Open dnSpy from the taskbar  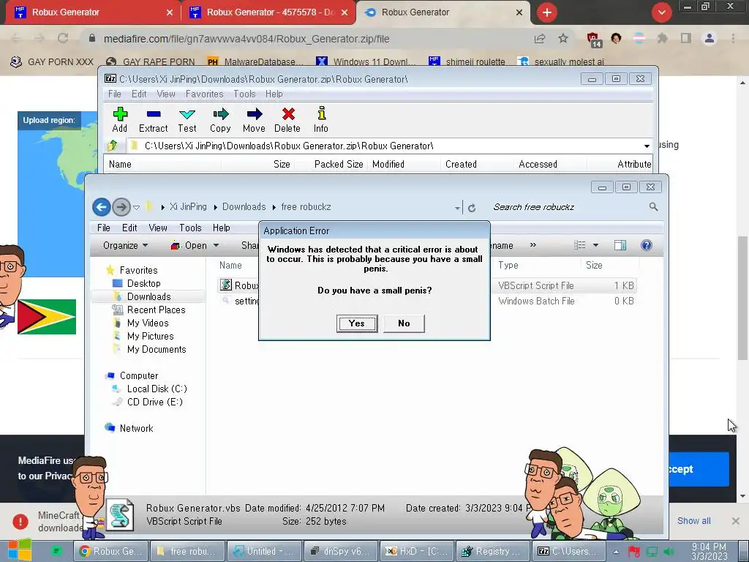pyautogui.click(x=341, y=552)
